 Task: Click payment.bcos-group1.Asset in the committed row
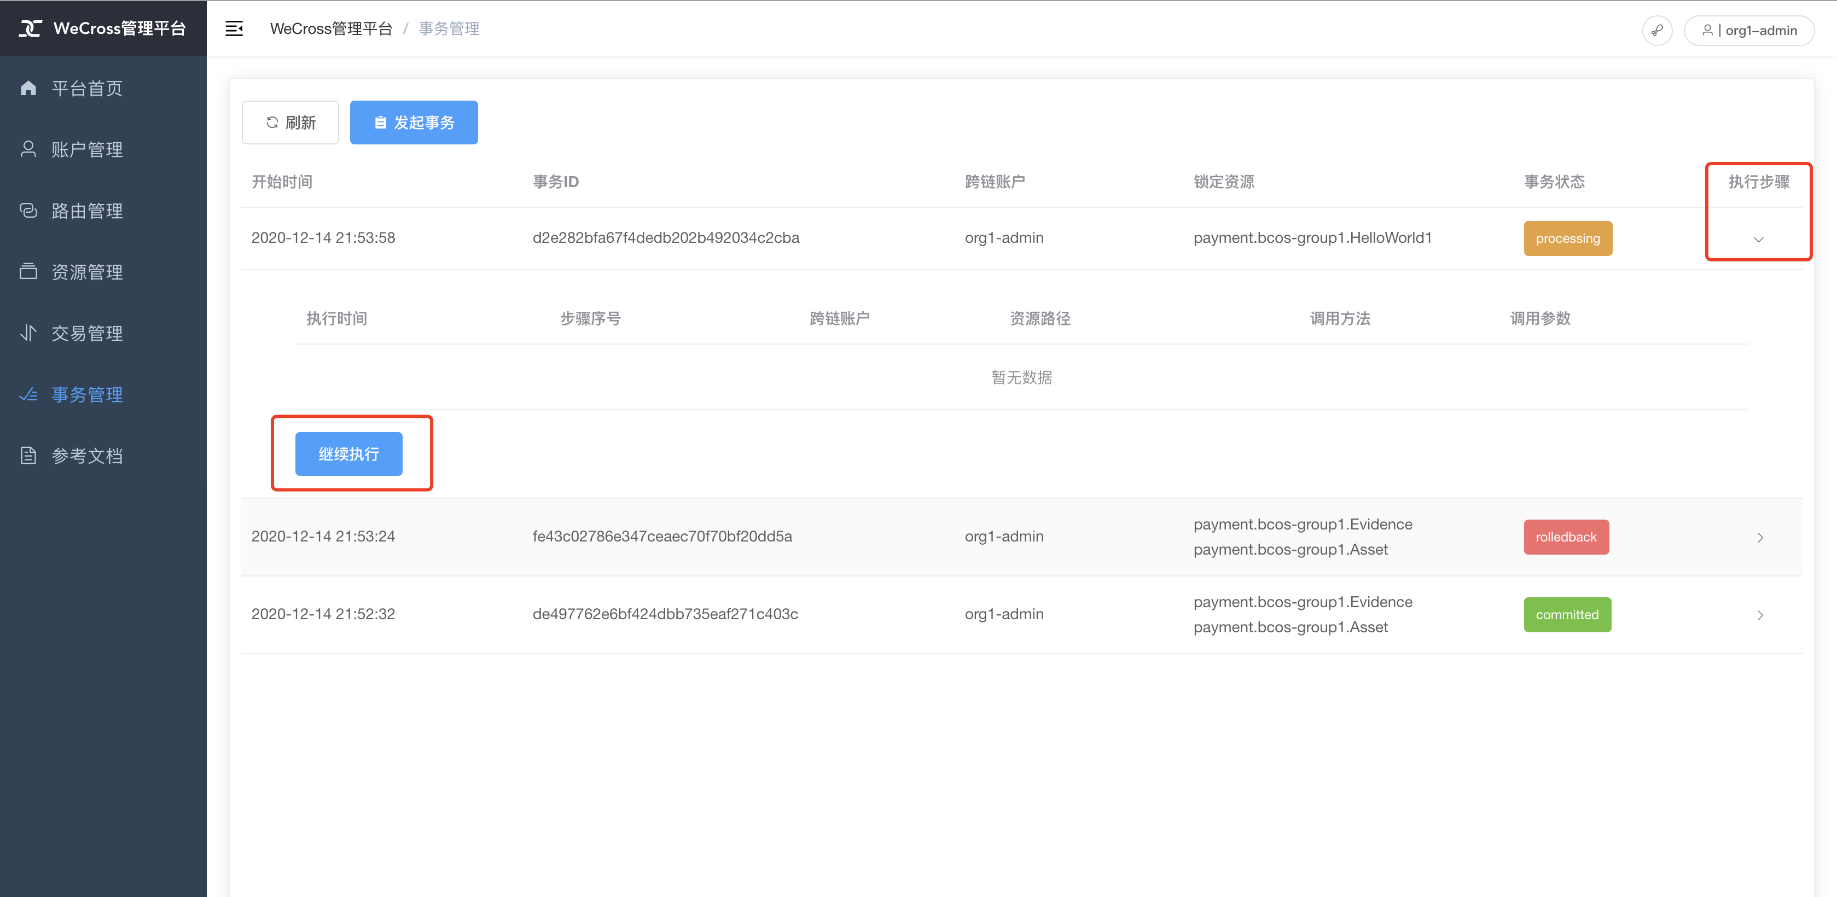coord(1290,627)
